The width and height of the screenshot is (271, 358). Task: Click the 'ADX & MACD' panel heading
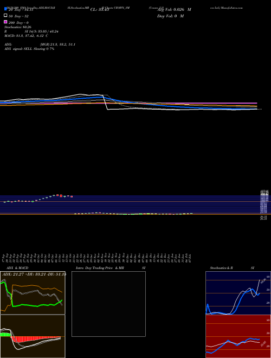(17, 268)
